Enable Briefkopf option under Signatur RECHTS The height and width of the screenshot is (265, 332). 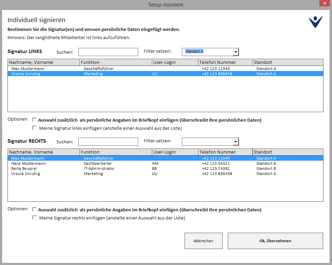click(34, 210)
